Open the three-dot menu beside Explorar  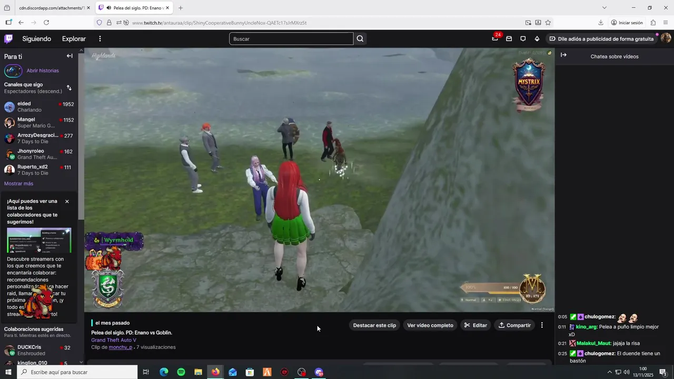point(100,39)
